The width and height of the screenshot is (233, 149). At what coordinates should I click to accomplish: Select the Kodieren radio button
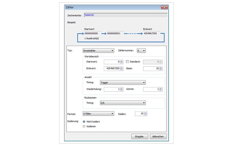pos(84,126)
